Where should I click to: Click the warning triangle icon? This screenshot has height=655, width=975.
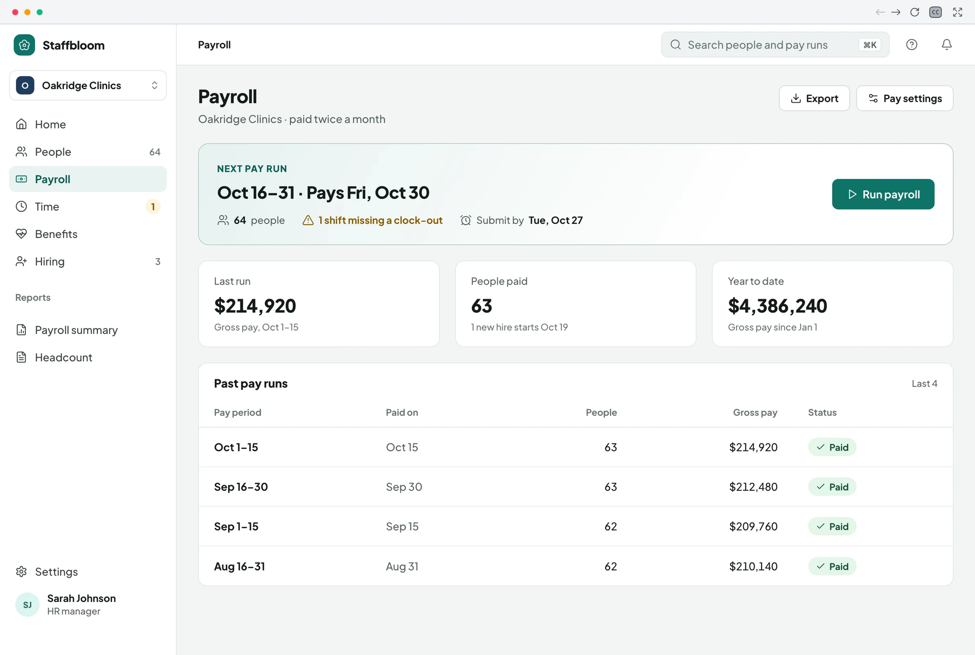pos(308,220)
